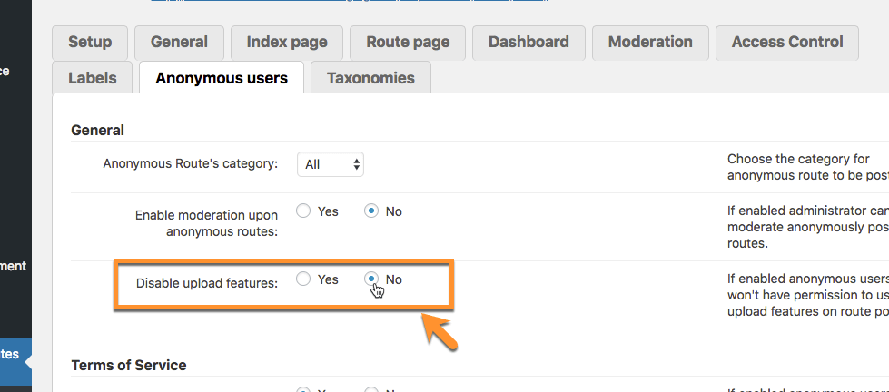This screenshot has width=889, height=392.
Task: Switch to the General tab
Action: pyautogui.click(x=179, y=42)
